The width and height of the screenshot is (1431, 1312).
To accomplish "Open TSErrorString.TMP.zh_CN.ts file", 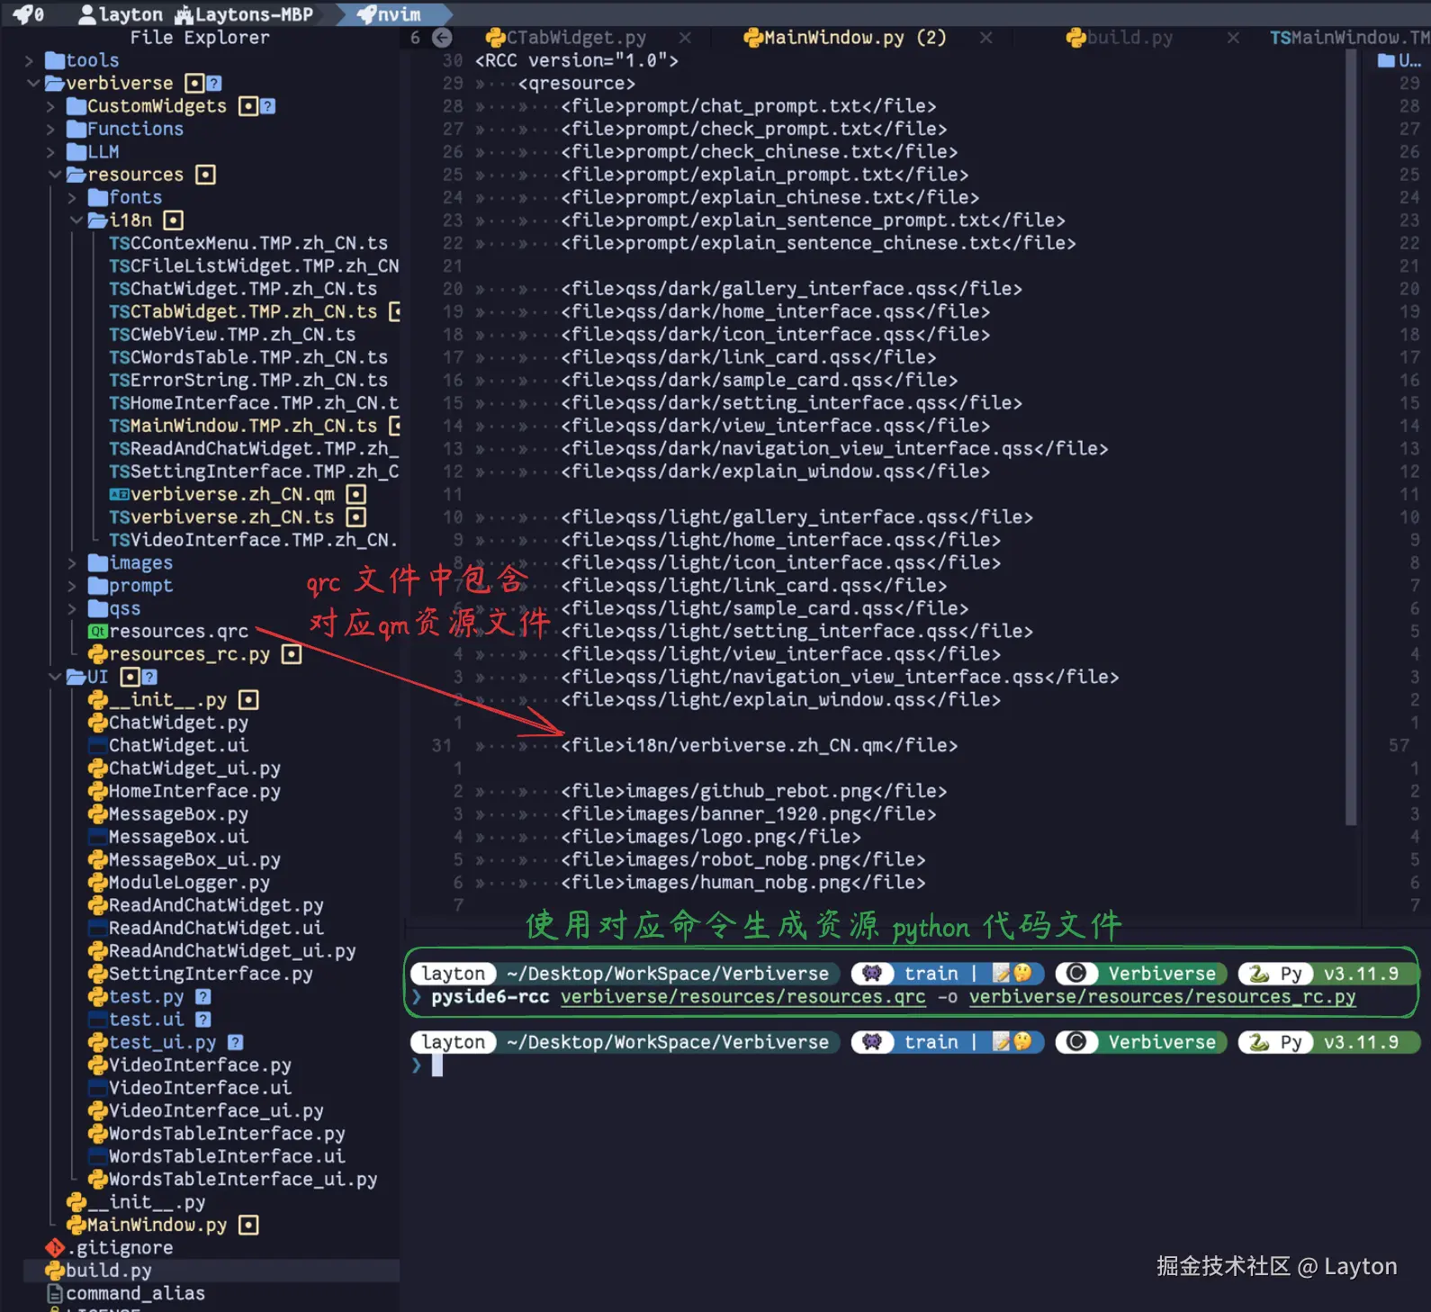I will [248, 381].
